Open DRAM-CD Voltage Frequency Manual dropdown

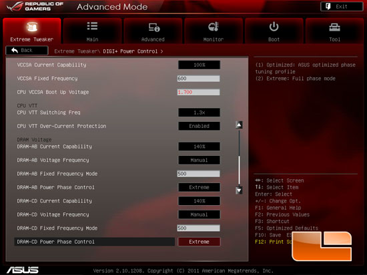click(199, 214)
